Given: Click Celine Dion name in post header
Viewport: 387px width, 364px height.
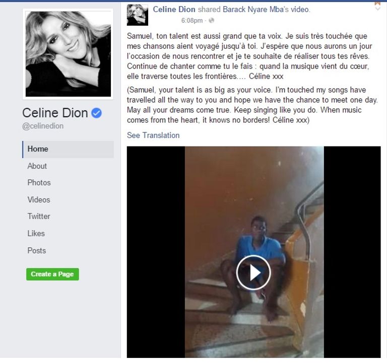Looking at the screenshot, I should pos(174,10).
